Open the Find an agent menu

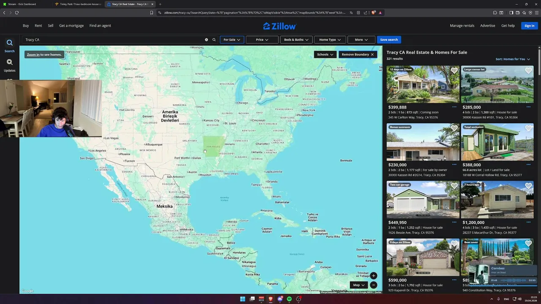tap(100, 26)
